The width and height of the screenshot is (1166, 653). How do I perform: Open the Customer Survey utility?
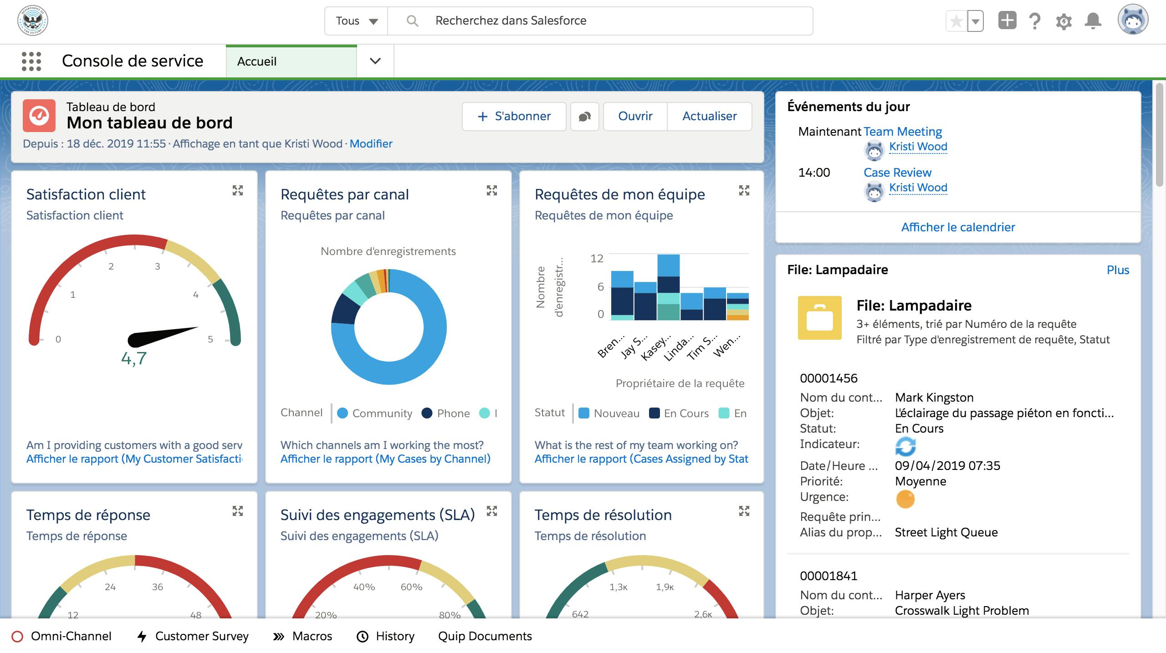pyautogui.click(x=193, y=636)
